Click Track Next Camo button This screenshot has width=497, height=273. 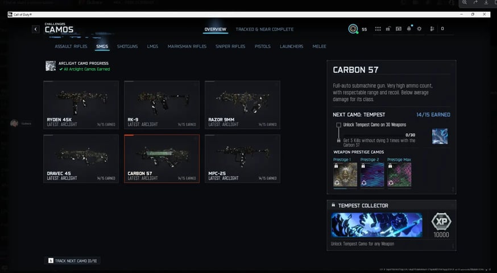tap(73, 261)
